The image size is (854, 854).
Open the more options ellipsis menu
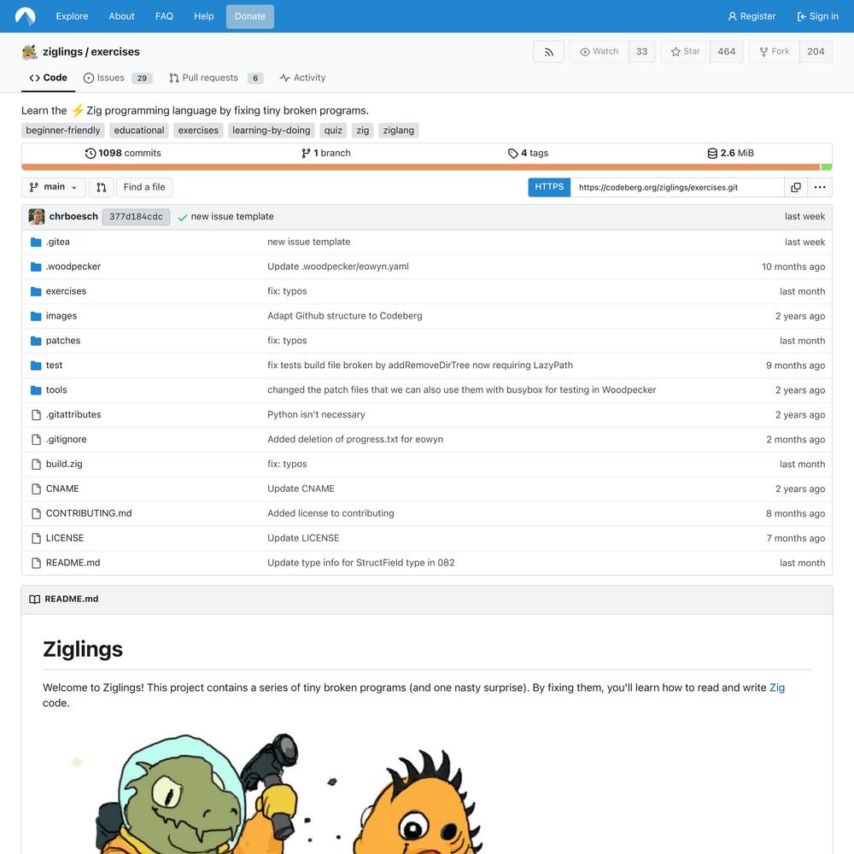tap(820, 187)
